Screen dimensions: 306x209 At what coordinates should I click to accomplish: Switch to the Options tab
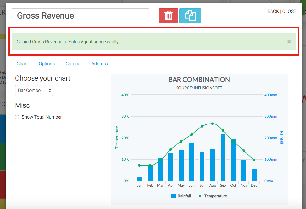(x=47, y=64)
